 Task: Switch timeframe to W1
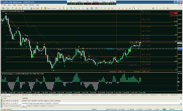click(126, 8)
